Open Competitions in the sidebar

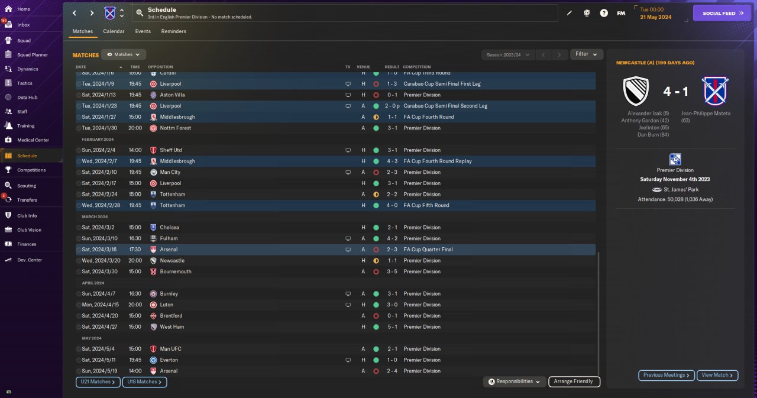pos(31,170)
